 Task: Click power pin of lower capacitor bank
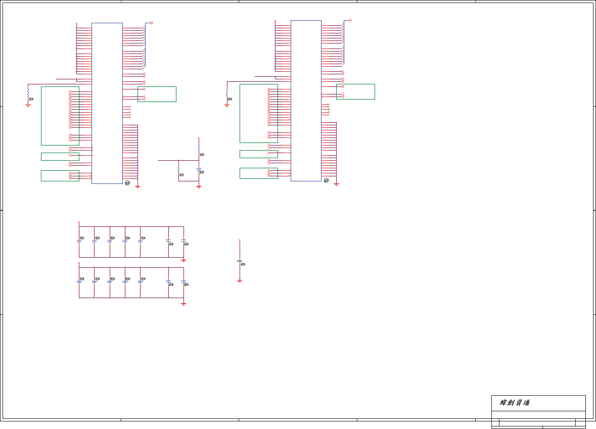79,263
